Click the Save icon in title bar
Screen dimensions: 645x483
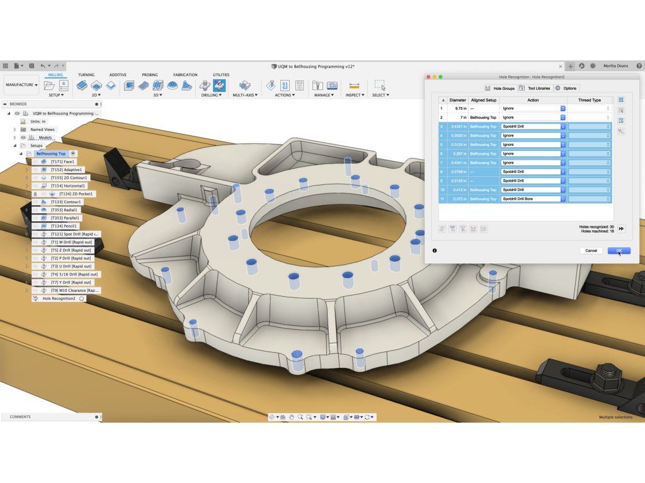click(31, 65)
